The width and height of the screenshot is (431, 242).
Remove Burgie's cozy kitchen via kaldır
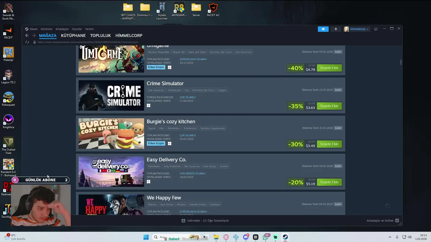[x=338, y=128]
